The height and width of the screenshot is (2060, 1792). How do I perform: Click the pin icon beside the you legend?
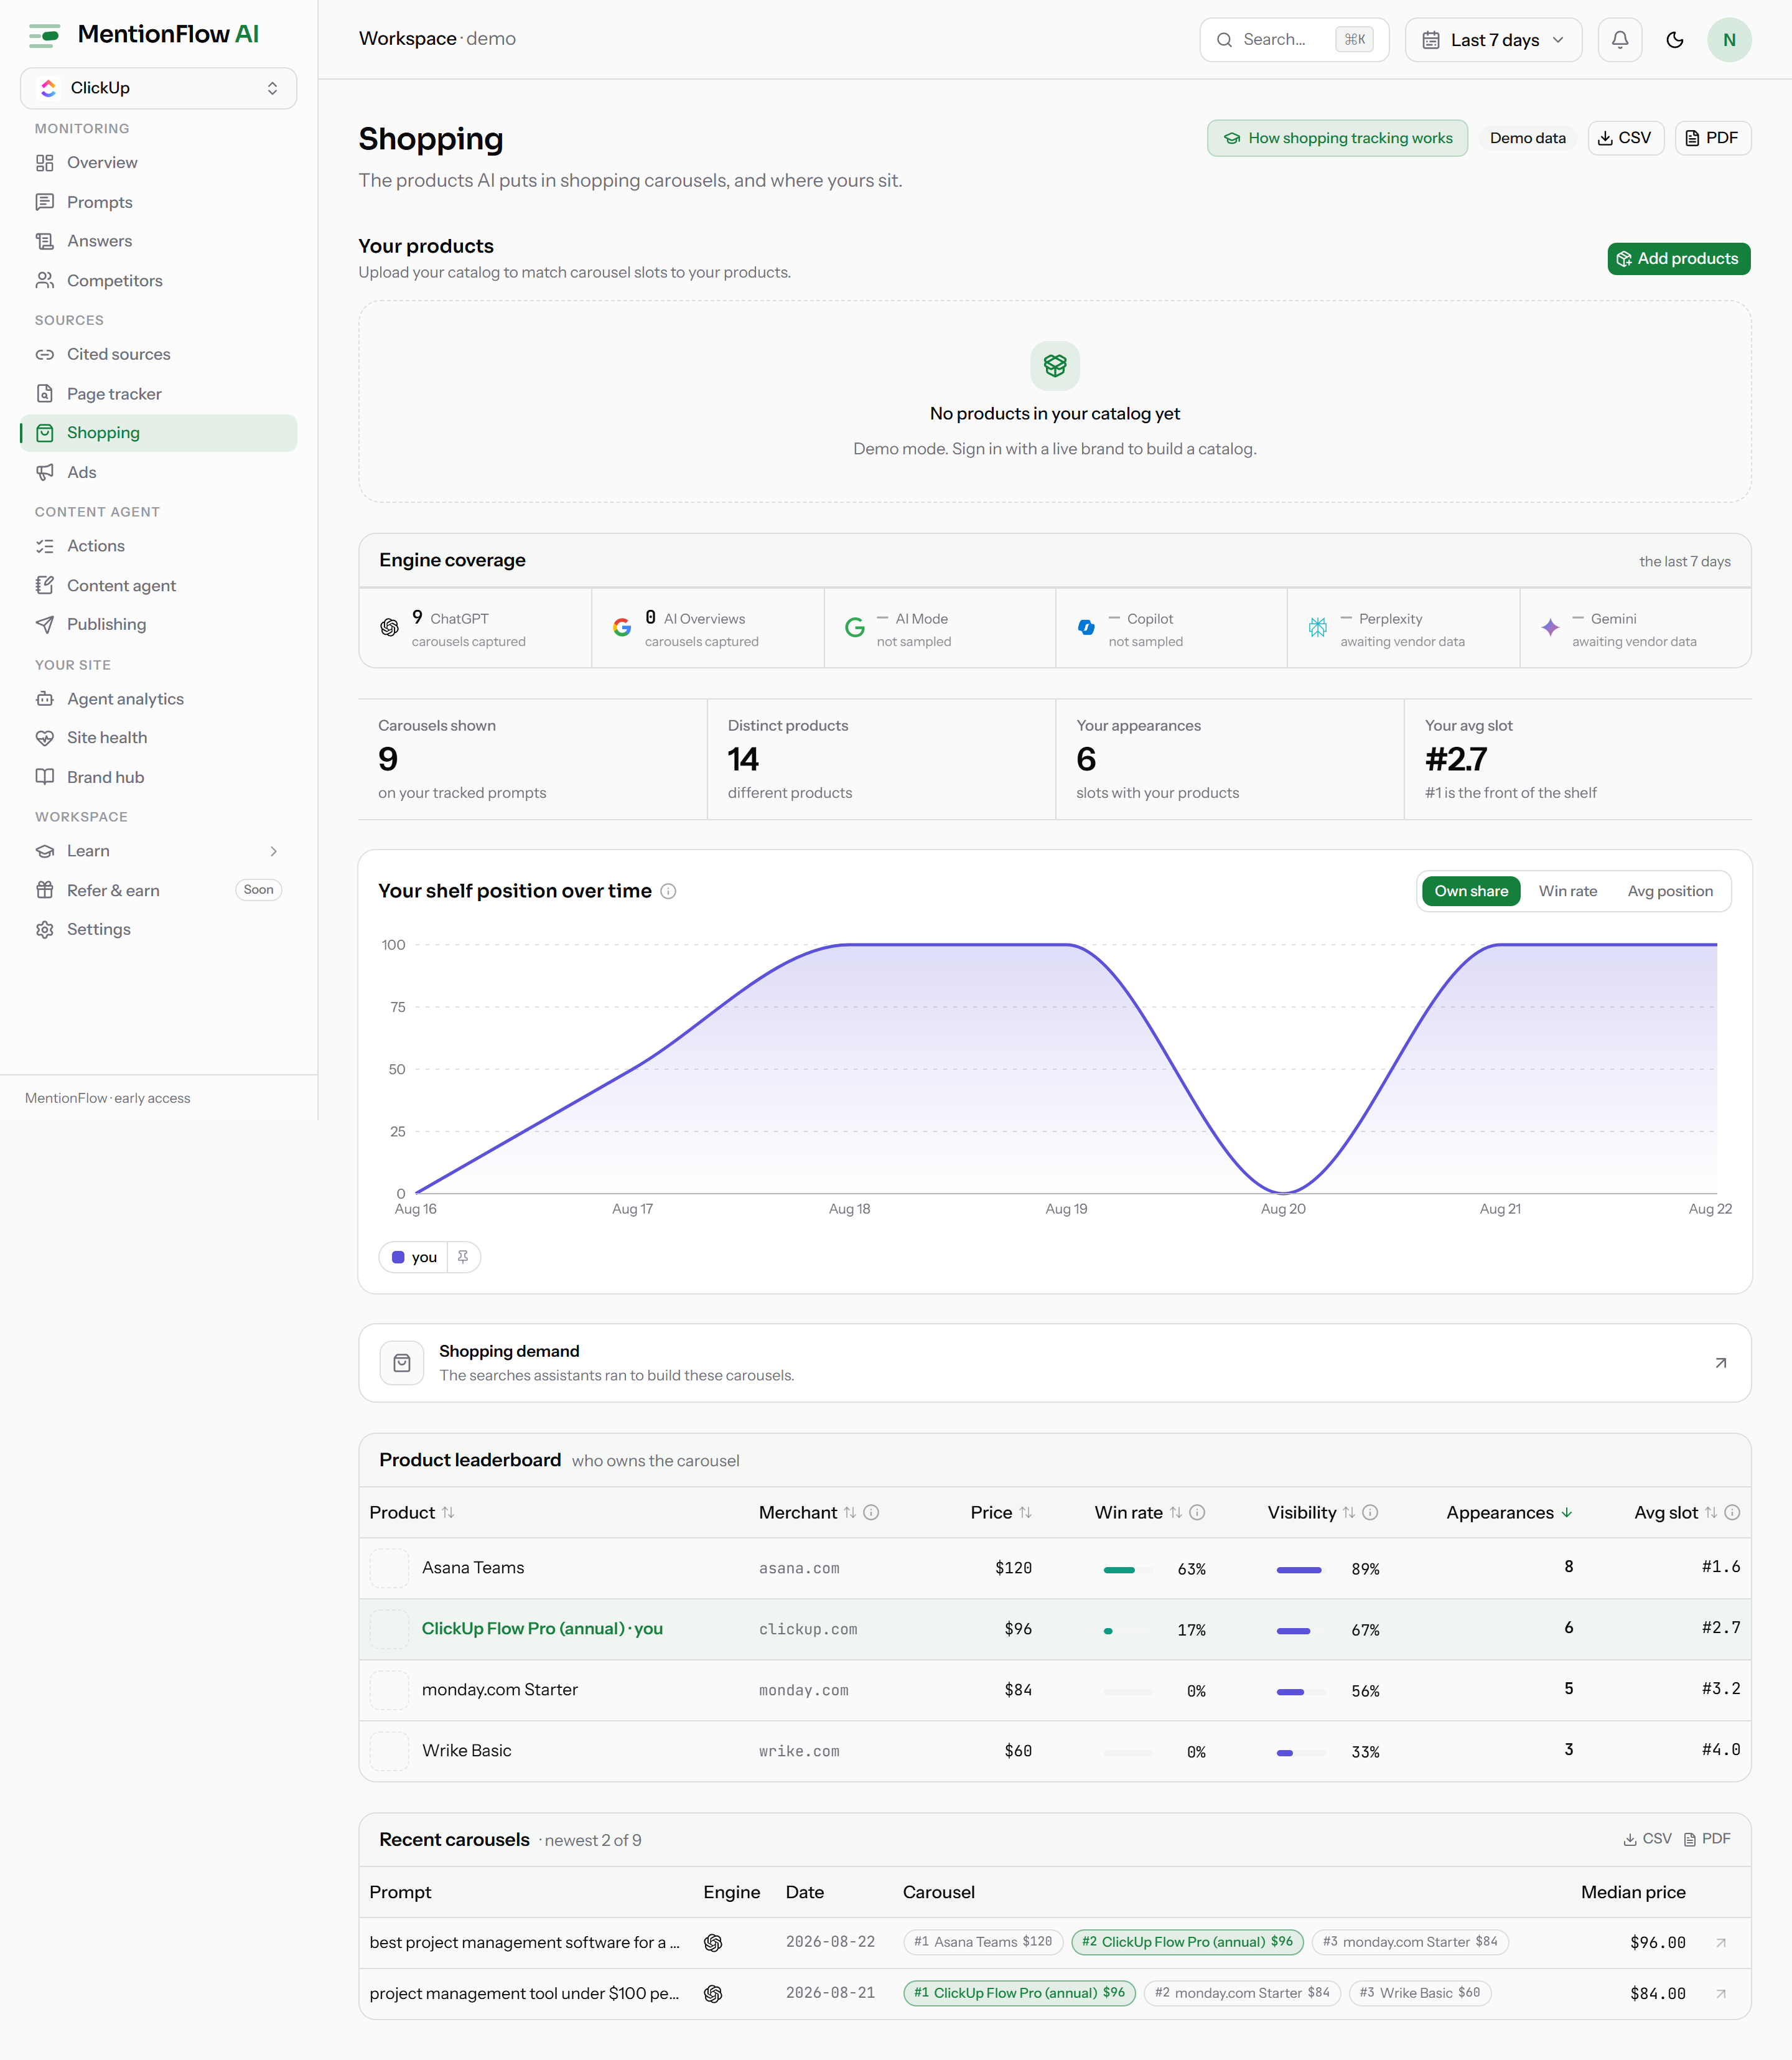(x=463, y=1257)
